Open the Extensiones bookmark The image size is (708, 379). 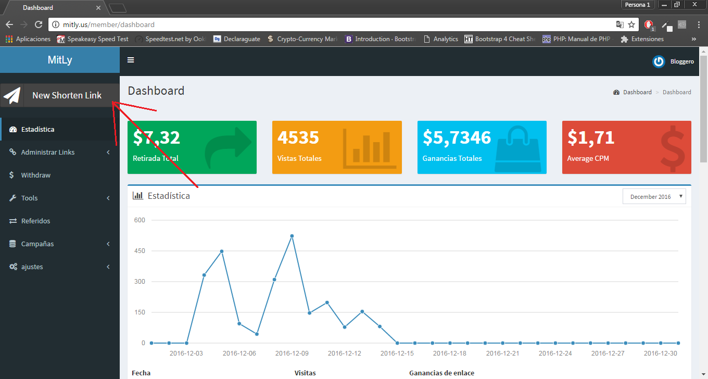coord(642,39)
